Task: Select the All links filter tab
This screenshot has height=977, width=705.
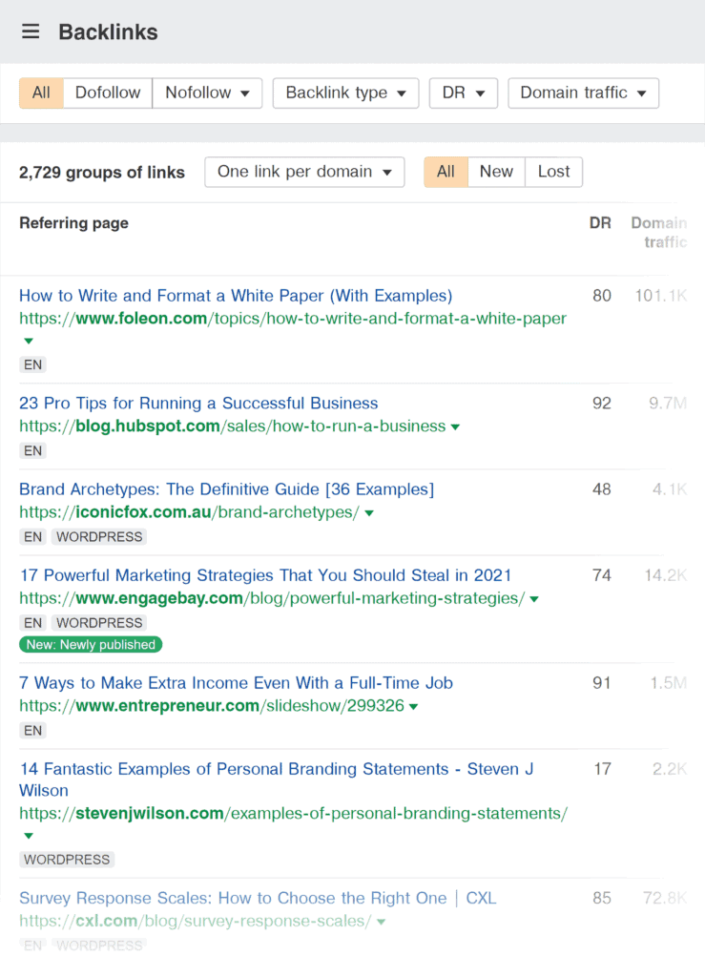Action: click(40, 93)
